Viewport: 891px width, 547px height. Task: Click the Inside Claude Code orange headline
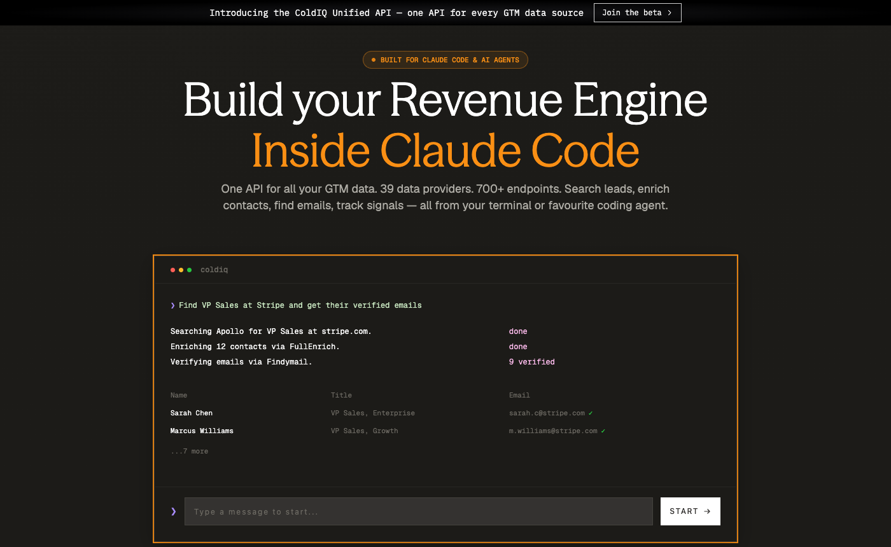point(445,149)
